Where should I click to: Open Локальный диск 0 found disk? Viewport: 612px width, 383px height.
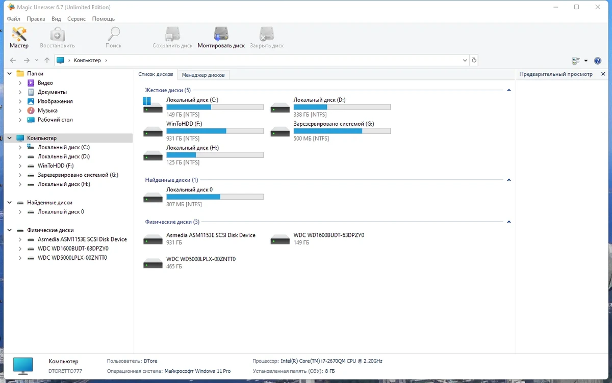tap(203, 197)
